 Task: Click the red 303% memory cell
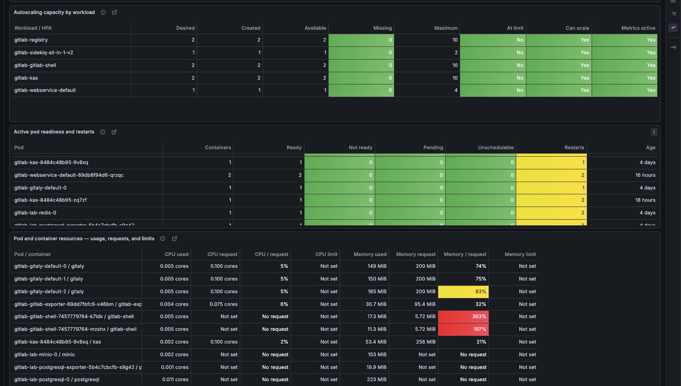coord(463,316)
